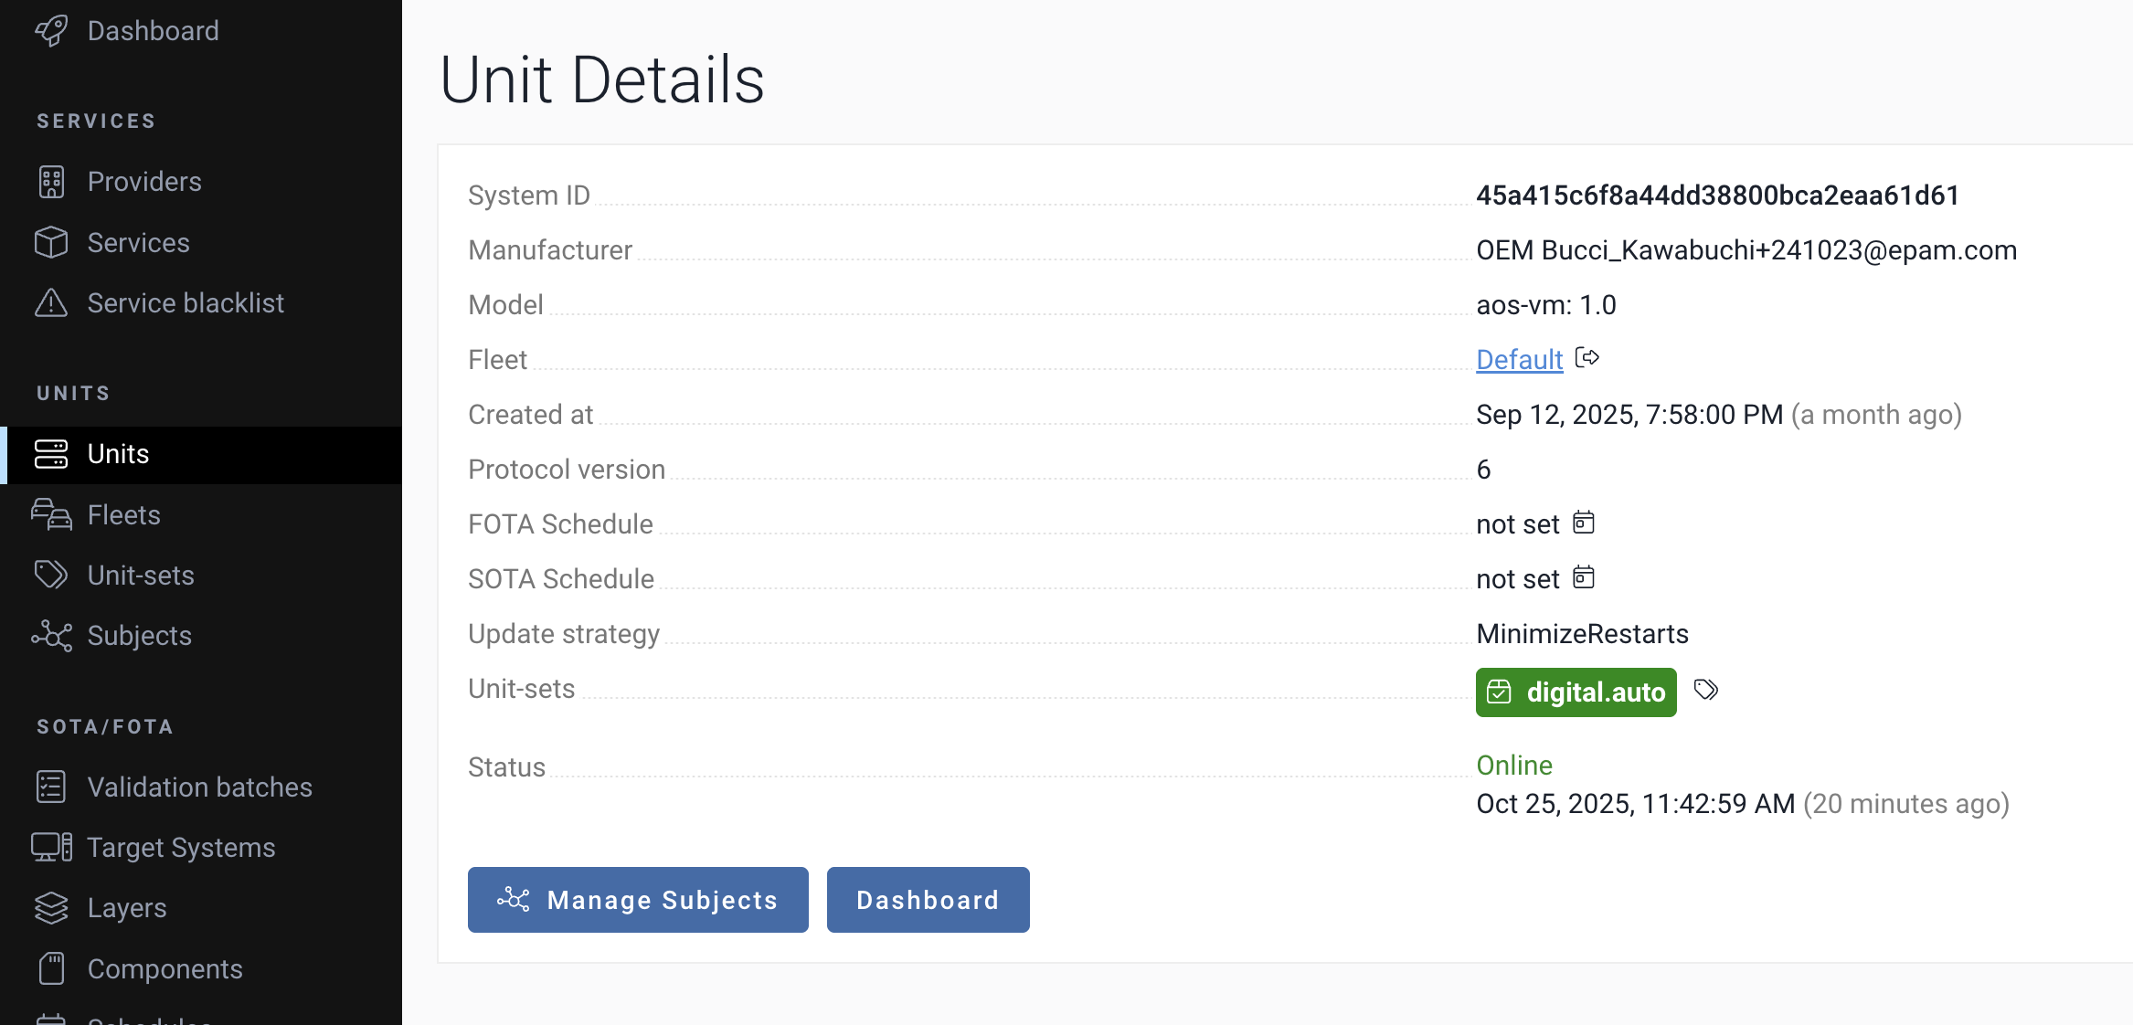Click the Providers icon in sidebar

click(51, 182)
